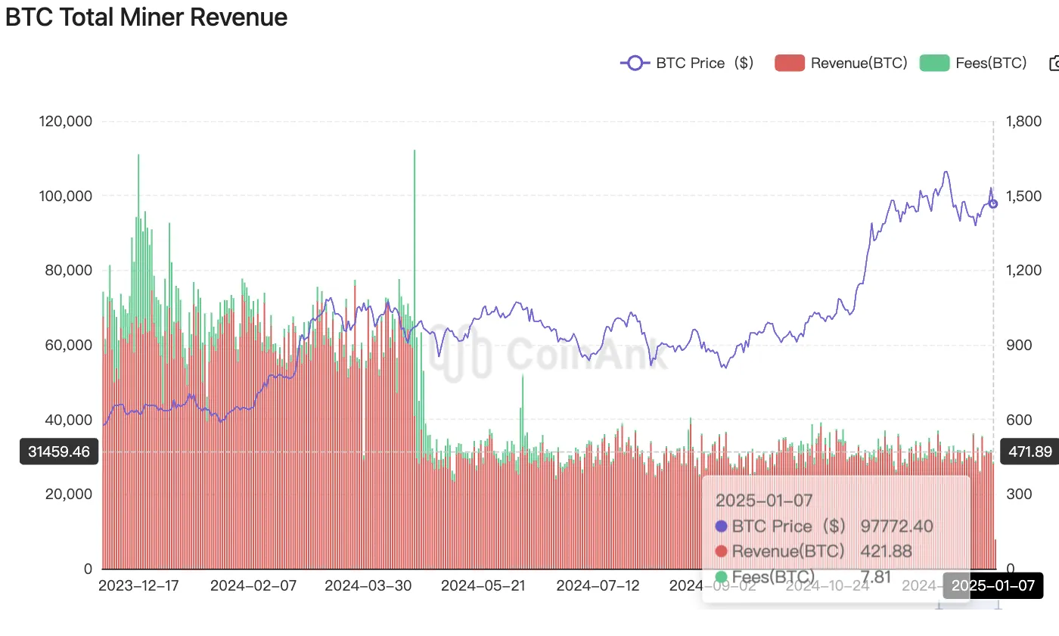Click the 471.89 crosshair value label

[1029, 452]
